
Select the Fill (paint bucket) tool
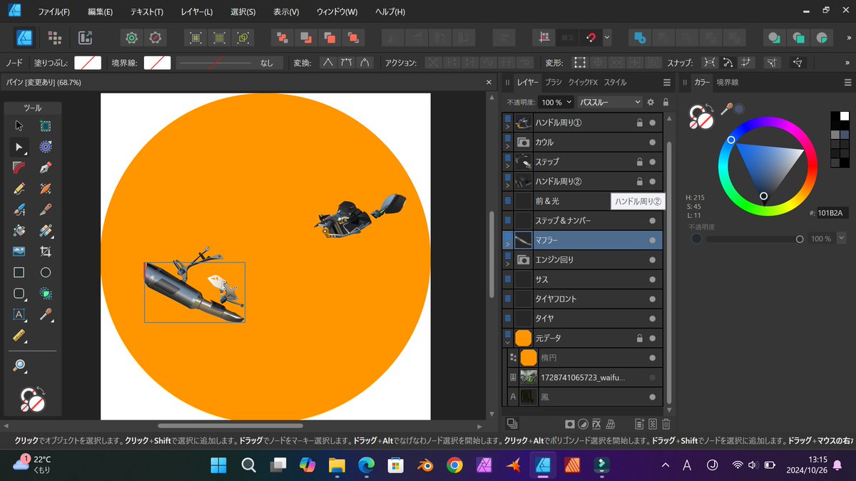tap(19, 231)
